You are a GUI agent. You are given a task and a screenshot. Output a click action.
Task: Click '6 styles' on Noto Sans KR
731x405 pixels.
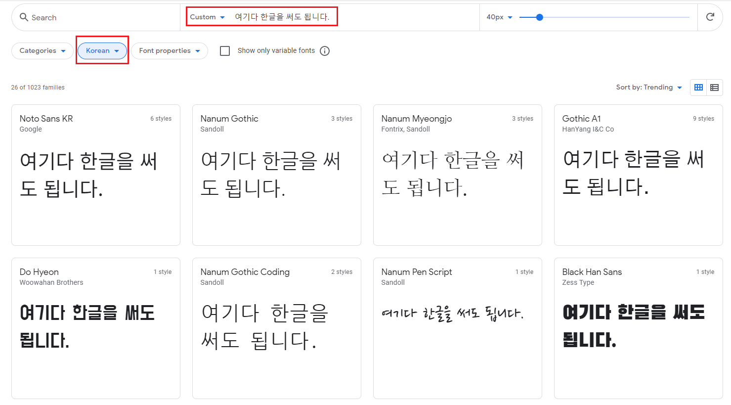[x=161, y=119]
